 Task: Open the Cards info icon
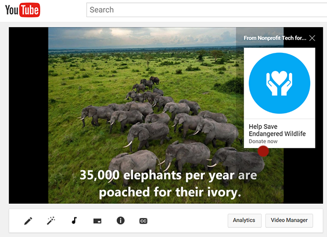tap(120, 221)
